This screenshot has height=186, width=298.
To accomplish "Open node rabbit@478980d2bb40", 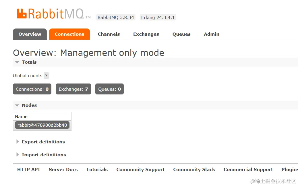I will pyautogui.click(x=42, y=125).
